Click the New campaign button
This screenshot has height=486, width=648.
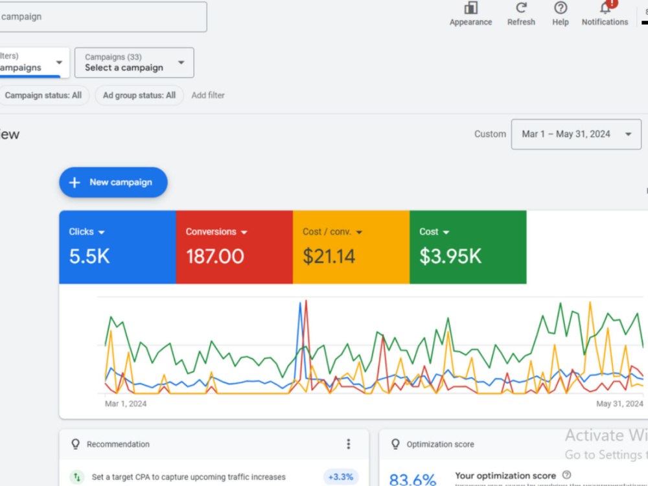pyautogui.click(x=113, y=182)
